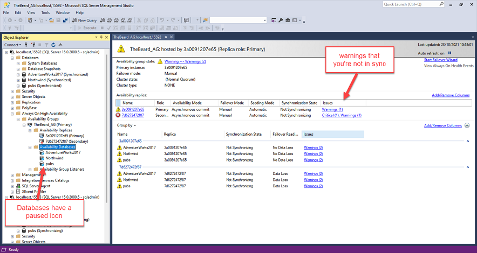This screenshot has width=477, height=253.
Task: Select the SQL Server Agent tree node
Action: pos(36,186)
